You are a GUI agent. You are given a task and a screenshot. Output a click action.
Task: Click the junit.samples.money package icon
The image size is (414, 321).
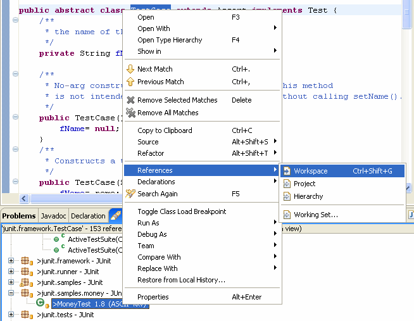click(x=27, y=293)
